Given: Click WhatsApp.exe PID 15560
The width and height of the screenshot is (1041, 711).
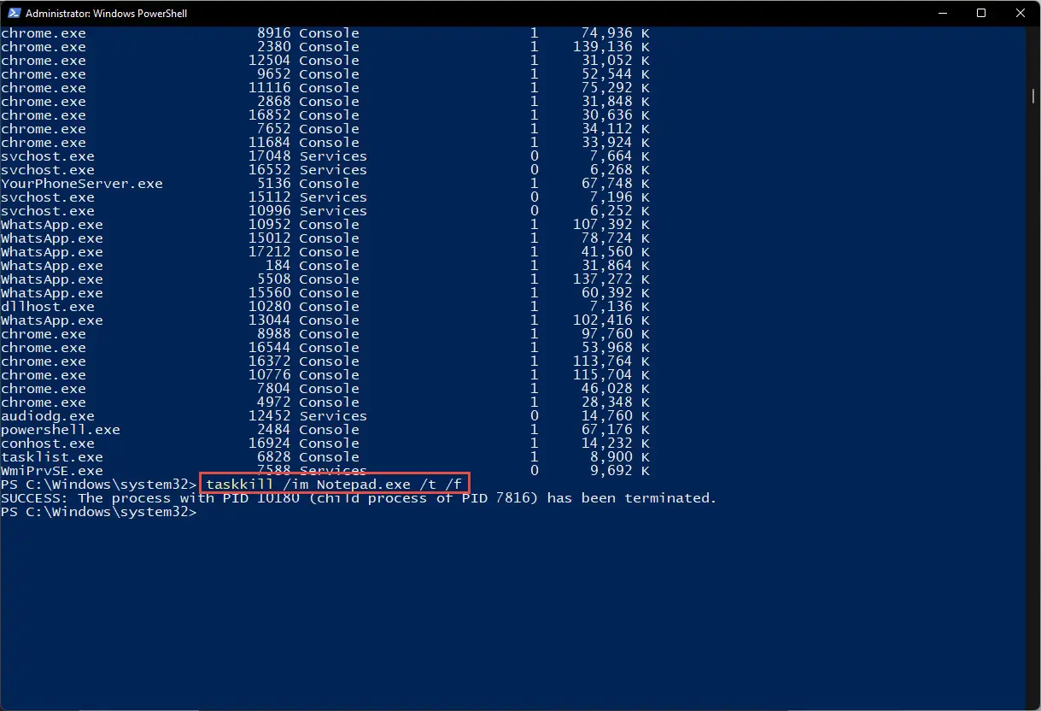Looking at the screenshot, I should point(270,293).
